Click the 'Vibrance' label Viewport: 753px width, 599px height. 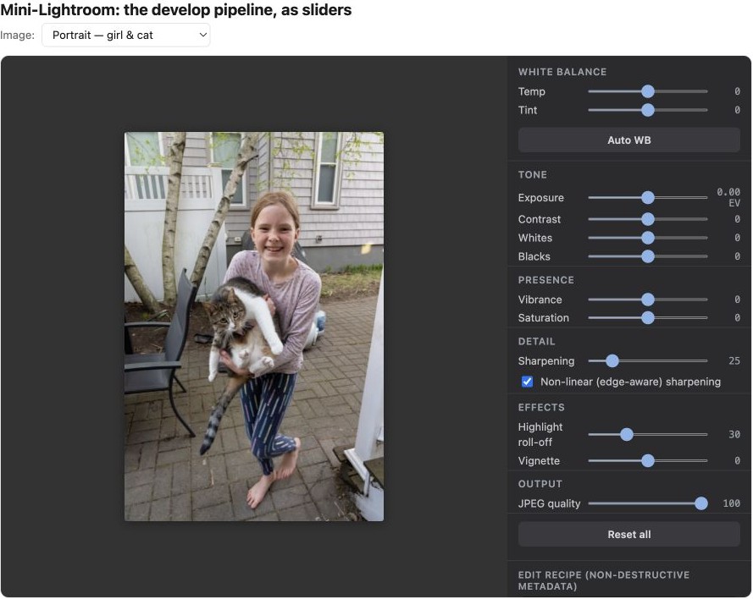tap(540, 299)
